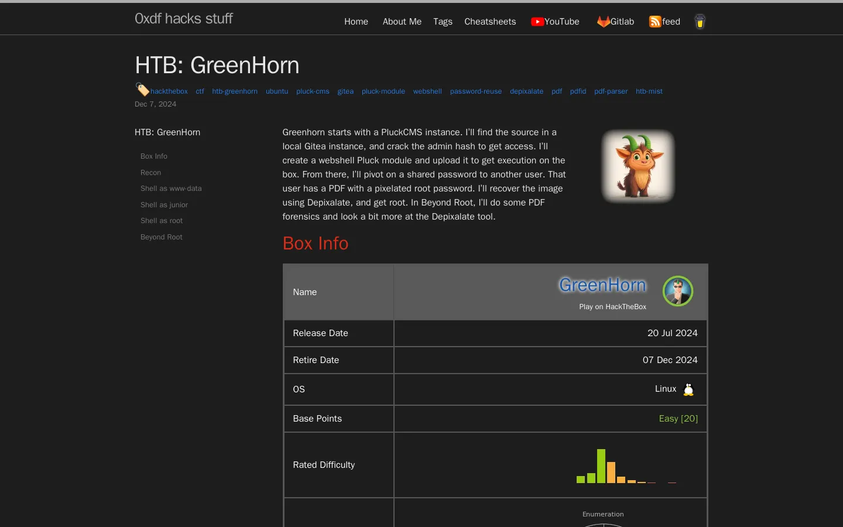Click the YouTube logo icon in navbar
Screen dimensions: 843x527
(x=537, y=22)
